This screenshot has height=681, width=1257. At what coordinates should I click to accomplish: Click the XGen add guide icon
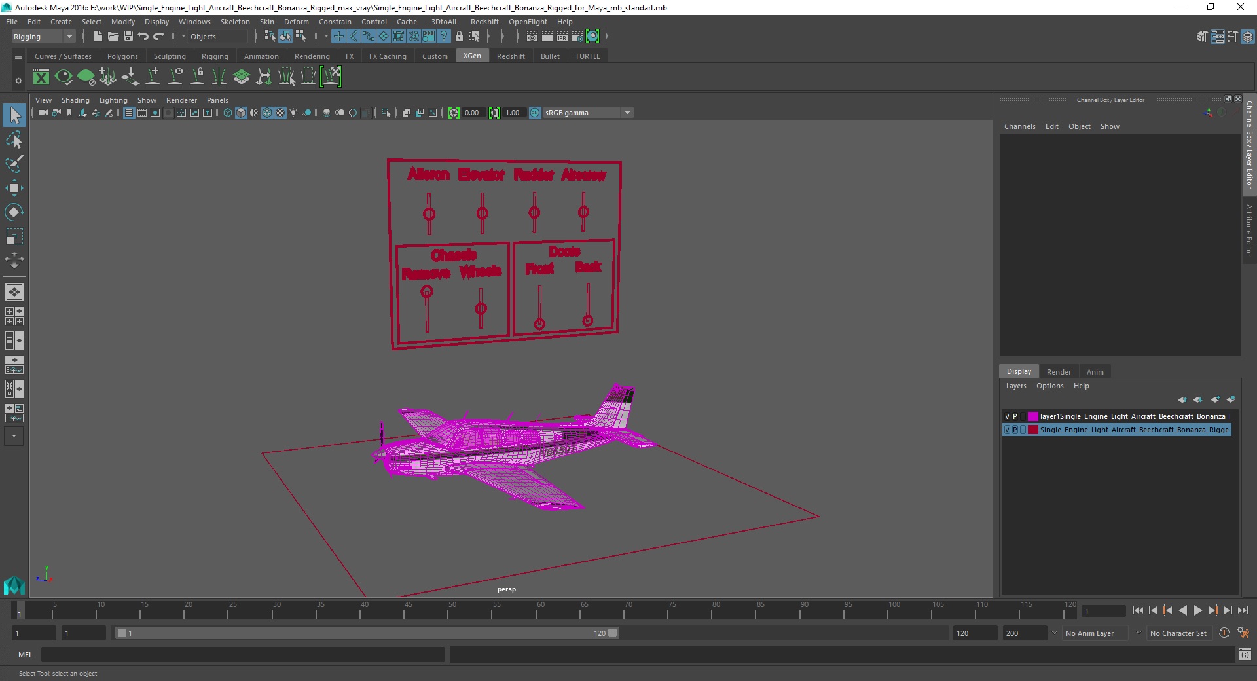coord(153,77)
